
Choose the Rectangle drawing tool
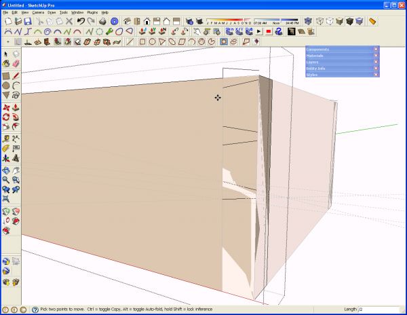pos(6,76)
